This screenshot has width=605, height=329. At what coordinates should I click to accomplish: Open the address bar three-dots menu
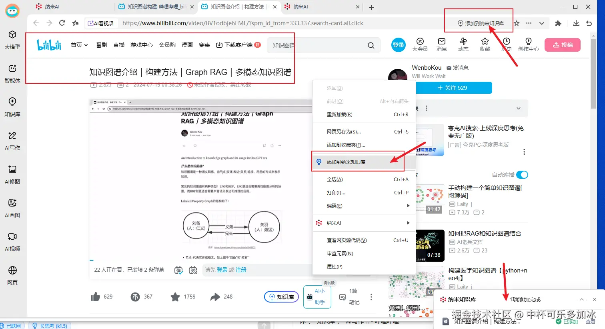pos(529,23)
